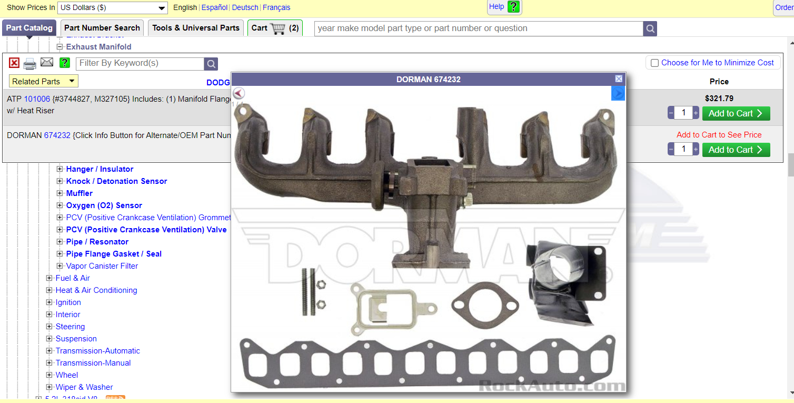Increase quantity for DORMAN 674232

coord(696,150)
